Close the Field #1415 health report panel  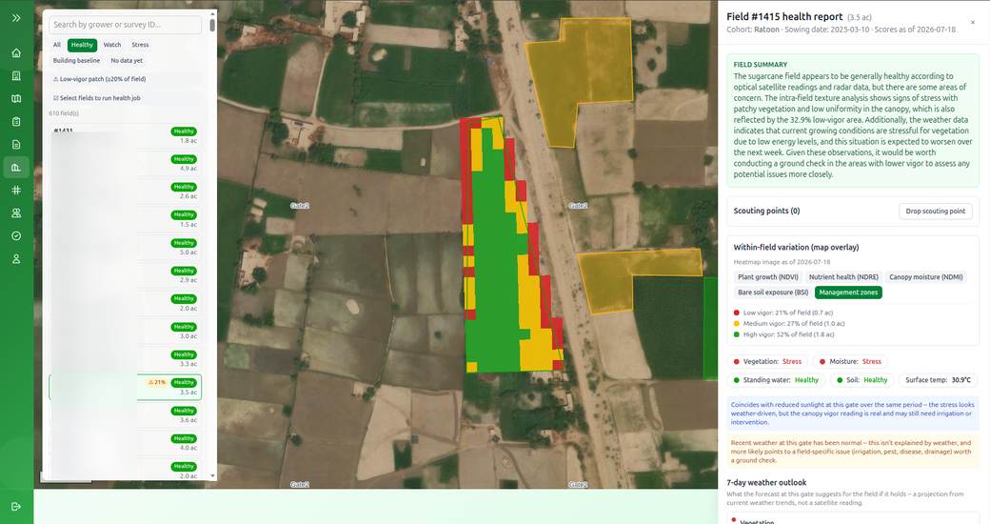pos(972,22)
